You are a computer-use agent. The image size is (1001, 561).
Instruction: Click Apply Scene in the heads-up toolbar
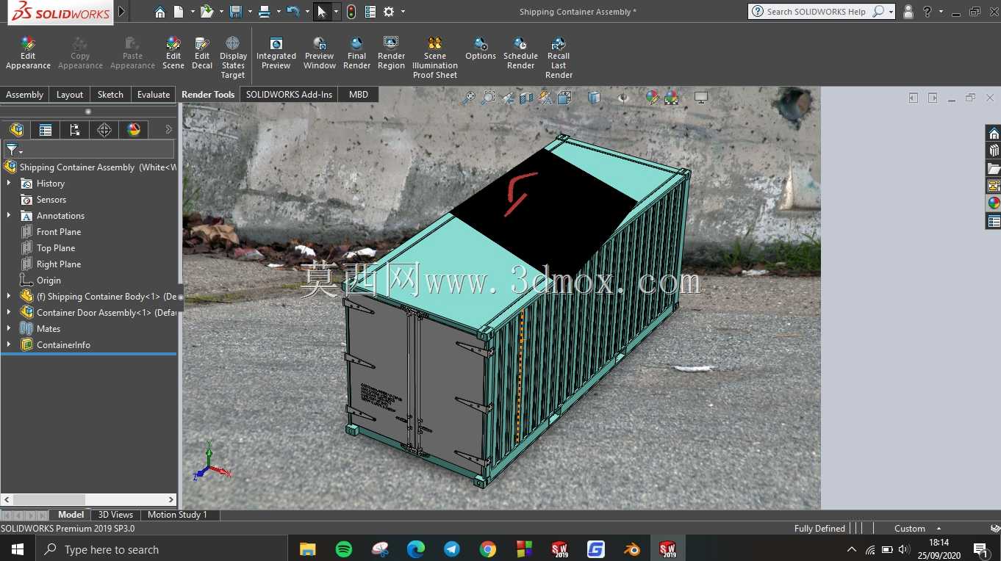pyautogui.click(x=671, y=98)
